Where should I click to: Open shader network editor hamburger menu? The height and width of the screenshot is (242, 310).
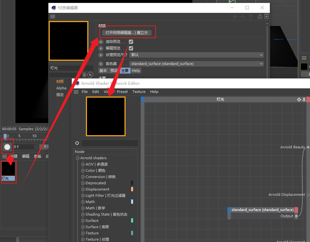(76, 92)
